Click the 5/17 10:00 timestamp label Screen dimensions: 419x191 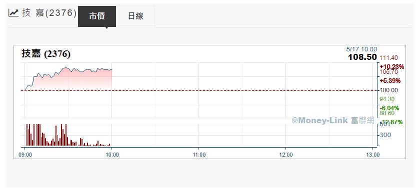361,49
